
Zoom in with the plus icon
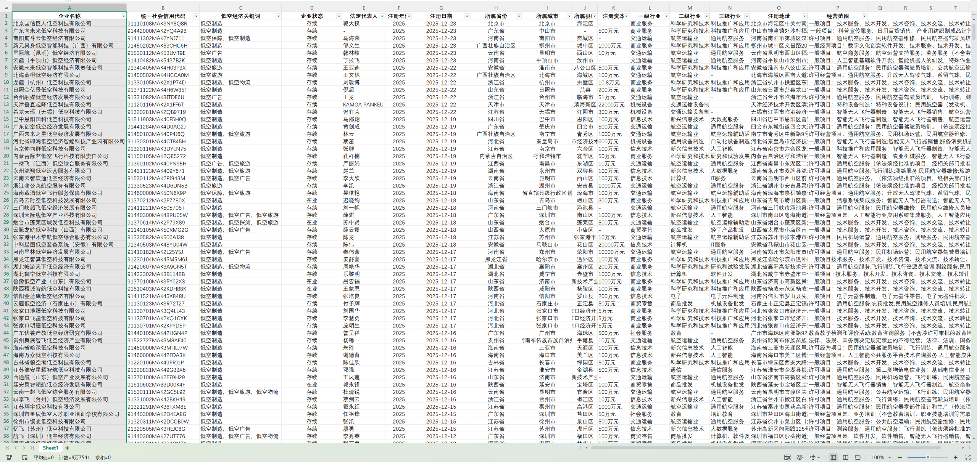point(956,457)
